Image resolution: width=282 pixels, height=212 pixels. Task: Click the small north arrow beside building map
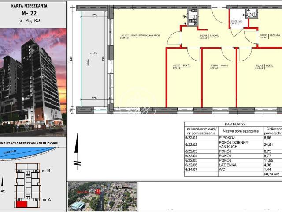point(3,185)
